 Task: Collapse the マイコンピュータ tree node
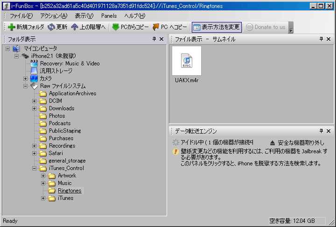coord(8,49)
